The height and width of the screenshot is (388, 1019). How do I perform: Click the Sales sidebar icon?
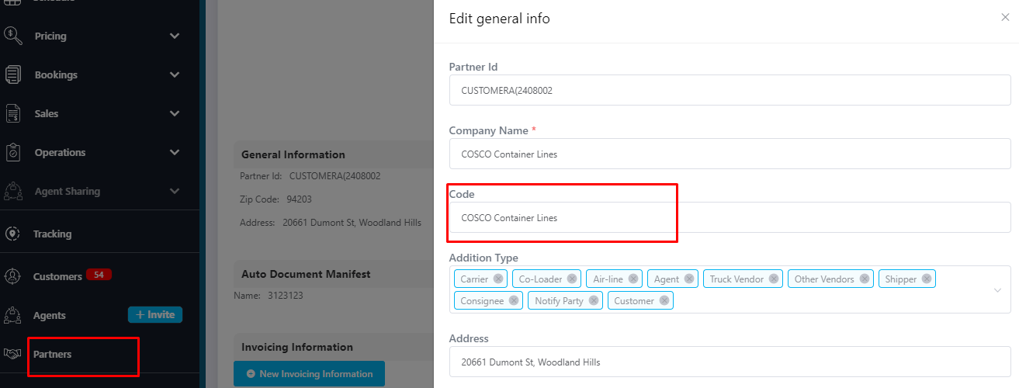[13, 113]
